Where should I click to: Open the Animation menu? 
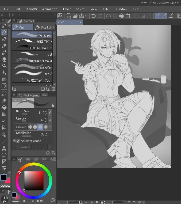point(49,9)
